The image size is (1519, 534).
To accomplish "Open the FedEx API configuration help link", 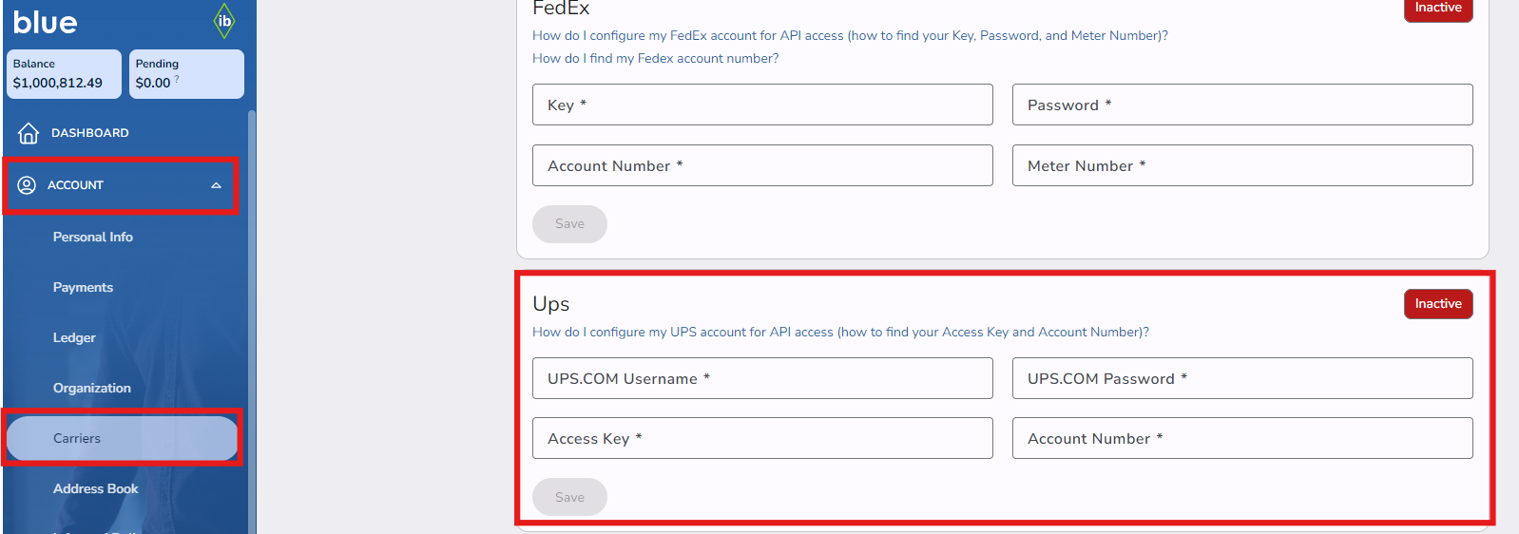I will pos(850,35).
